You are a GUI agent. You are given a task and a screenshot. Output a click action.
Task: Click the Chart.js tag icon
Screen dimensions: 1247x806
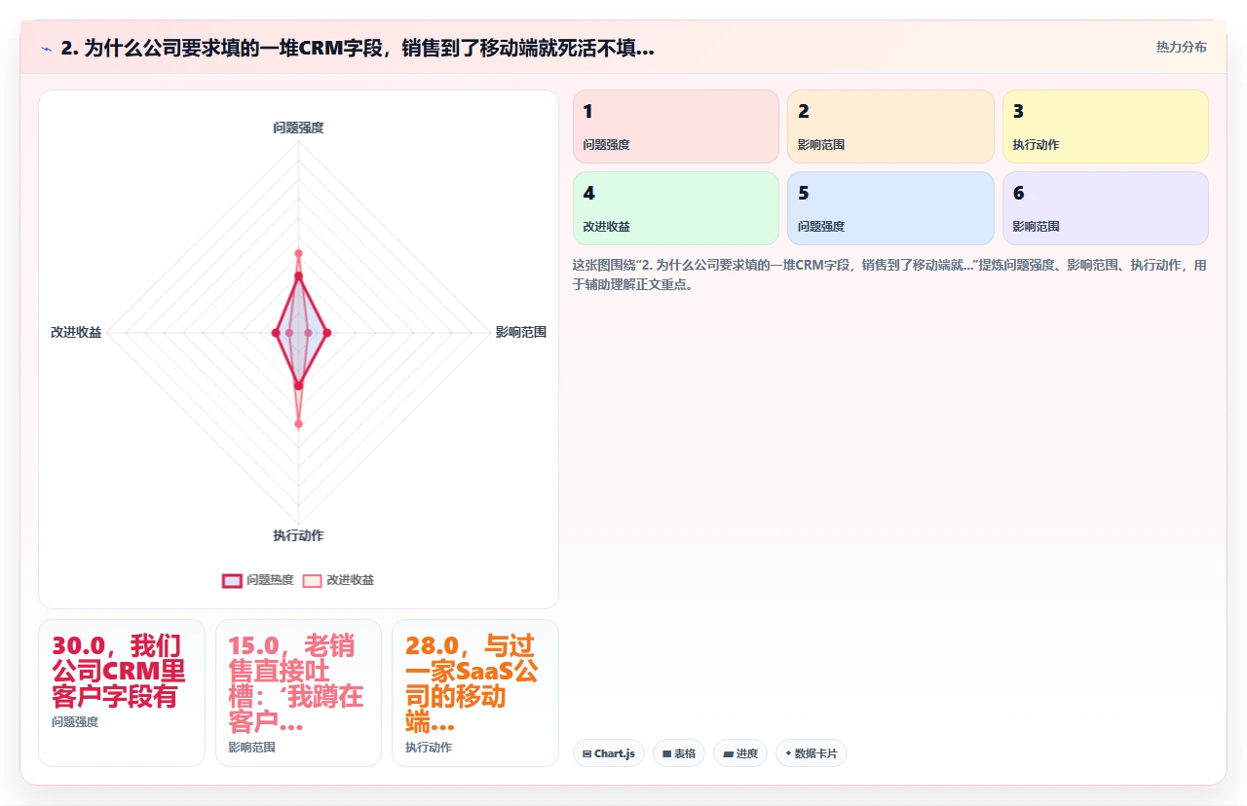point(586,753)
